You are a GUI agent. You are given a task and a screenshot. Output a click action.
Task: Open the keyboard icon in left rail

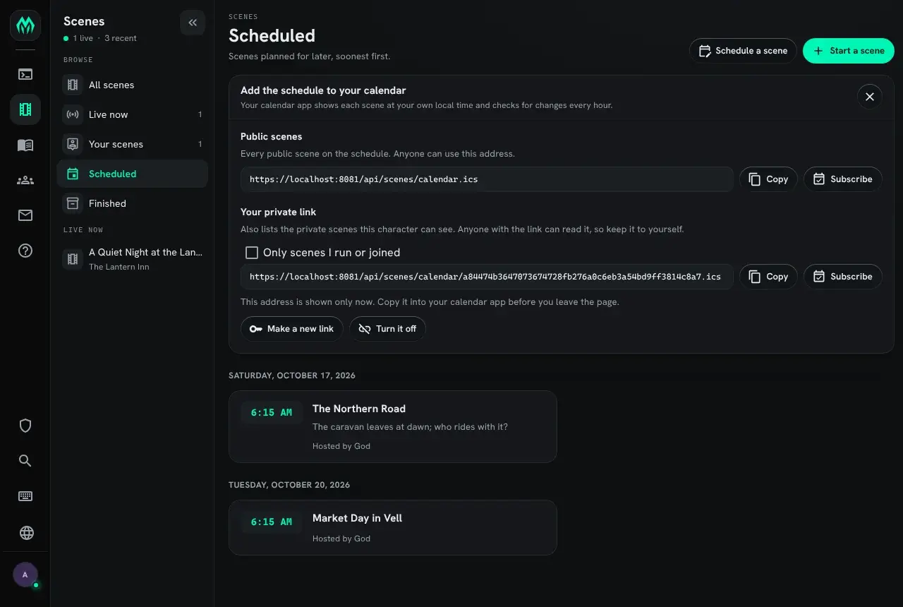25,496
